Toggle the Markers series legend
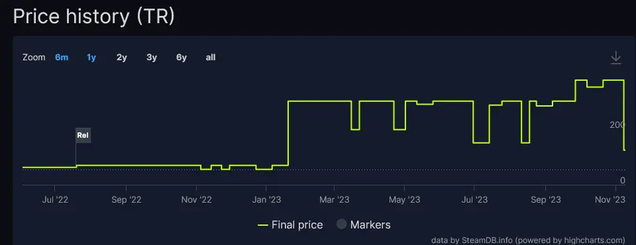Viewport: 636px width, 245px height. point(364,224)
